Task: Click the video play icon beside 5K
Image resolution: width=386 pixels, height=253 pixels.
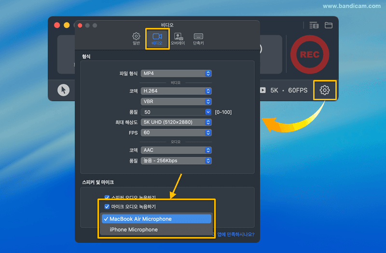Action: 263,90
